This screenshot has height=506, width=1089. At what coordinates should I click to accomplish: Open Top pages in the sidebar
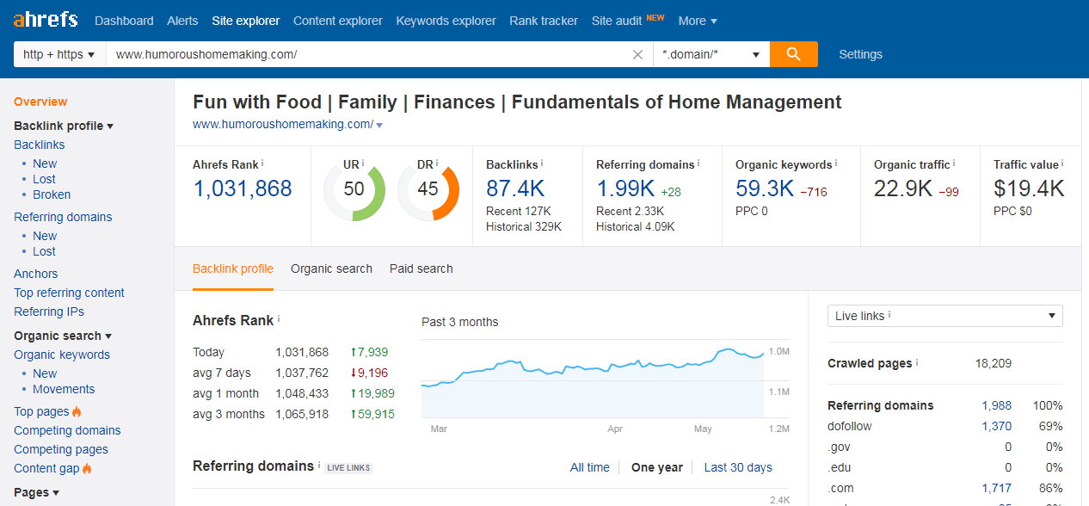tap(41, 411)
